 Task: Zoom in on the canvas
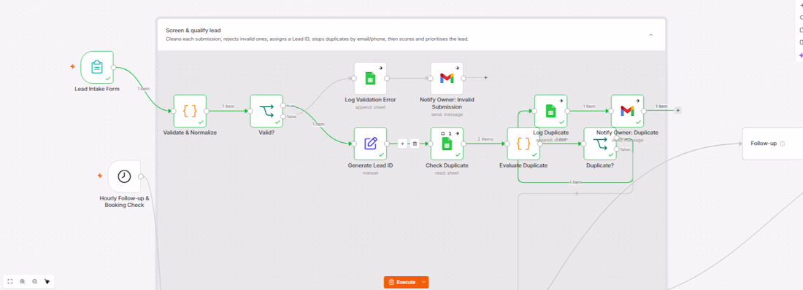pyautogui.click(x=23, y=281)
